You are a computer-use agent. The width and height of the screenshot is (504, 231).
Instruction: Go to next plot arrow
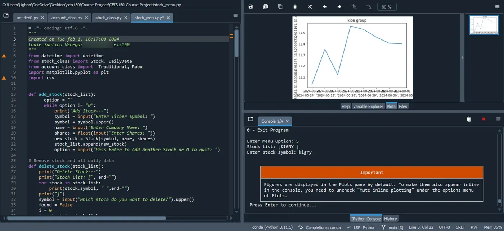click(339, 7)
